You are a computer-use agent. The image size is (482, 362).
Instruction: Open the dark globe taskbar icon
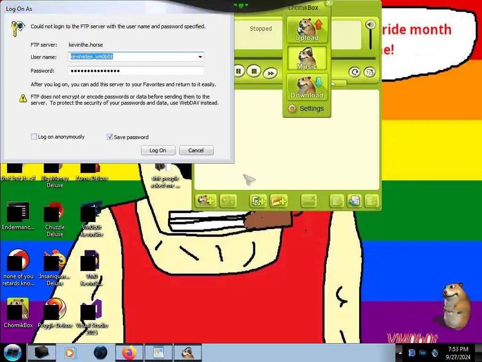pyautogui.click(x=100, y=353)
